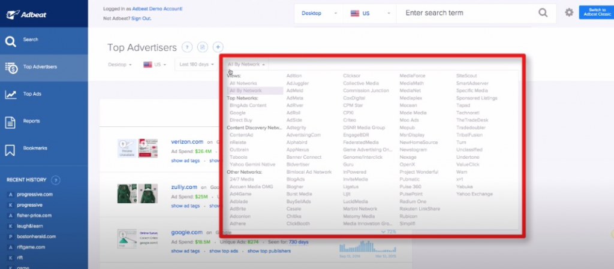Open the Desktop filter under Top Advertisers
The height and width of the screenshot is (269, 614).
120,65
